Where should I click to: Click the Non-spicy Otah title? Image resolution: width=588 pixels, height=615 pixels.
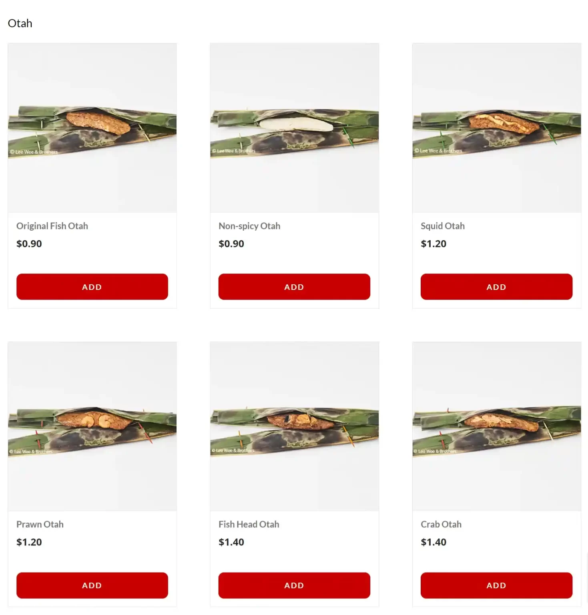(x=249, y=226)
